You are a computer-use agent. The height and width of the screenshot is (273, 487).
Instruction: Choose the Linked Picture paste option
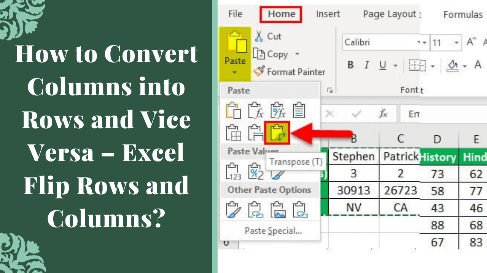[299, 210]
